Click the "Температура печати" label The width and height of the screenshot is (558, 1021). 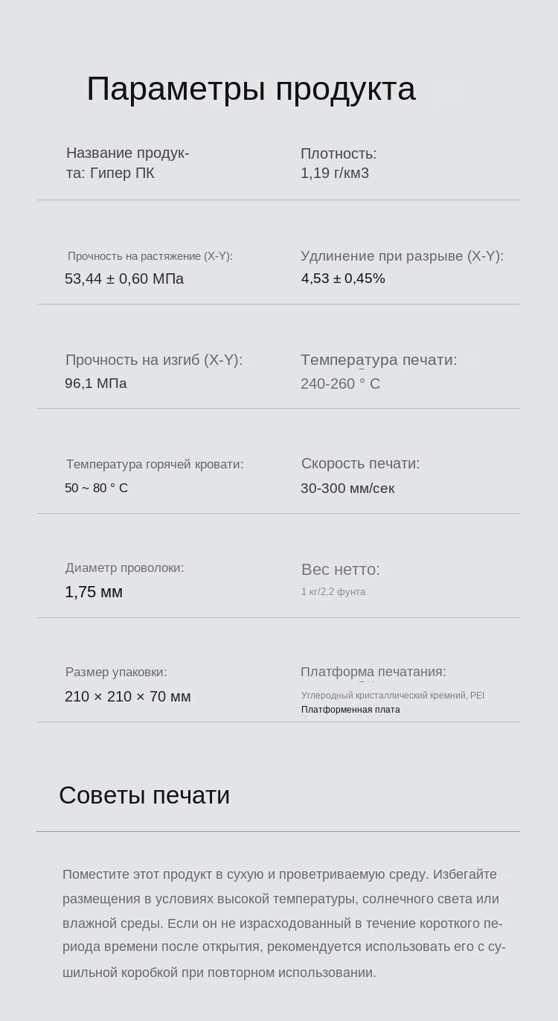pos(379,360)
